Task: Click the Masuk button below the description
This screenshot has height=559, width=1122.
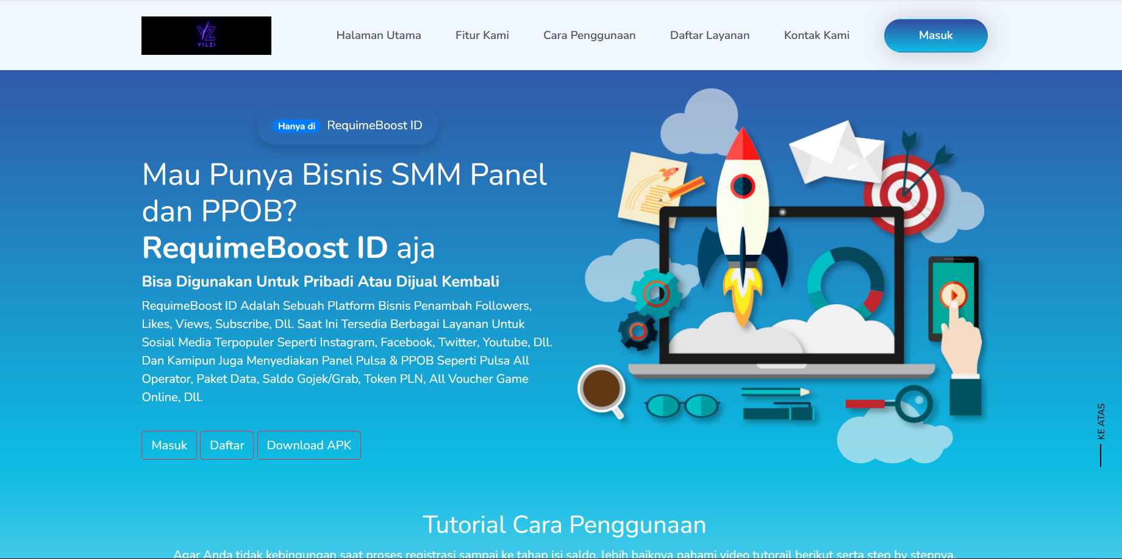Action: coord(170,445)
